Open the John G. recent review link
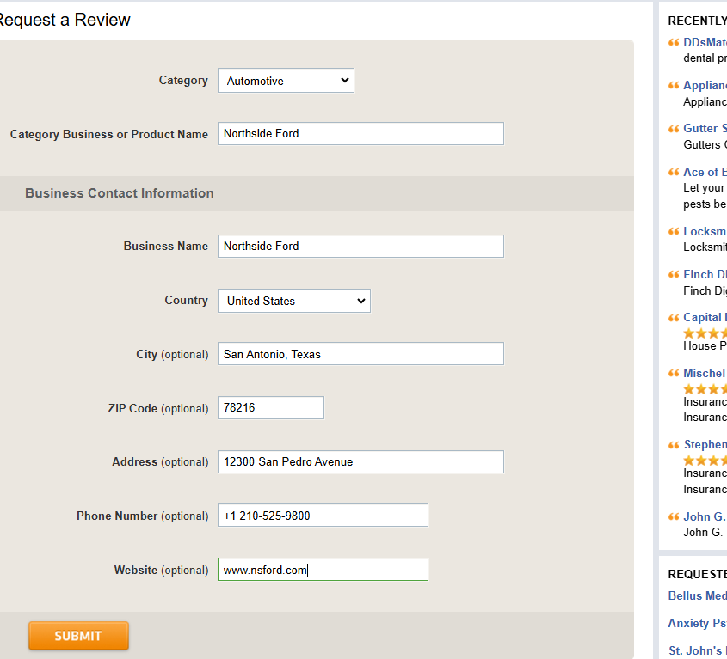727x659 pixels. (705, 516)
